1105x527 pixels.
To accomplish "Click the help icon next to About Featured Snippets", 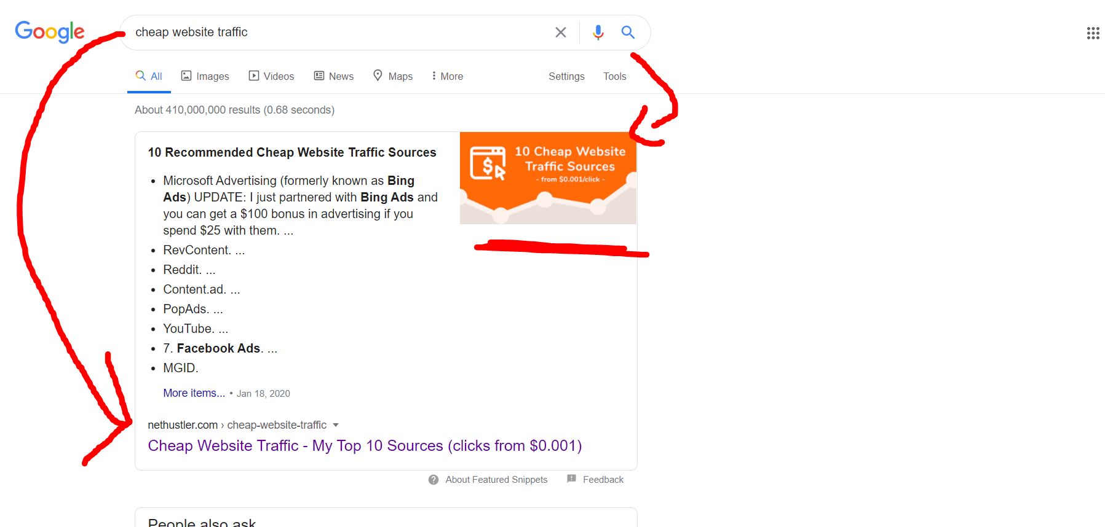I will pyautogui.click(x=434, y=480).
